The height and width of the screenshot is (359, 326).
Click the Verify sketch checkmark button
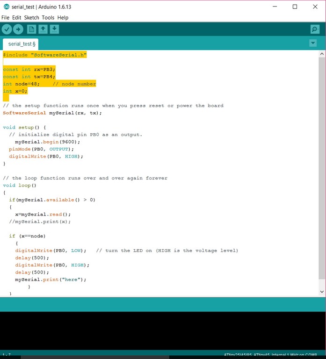pyautogui.click(x=7, y=29)
